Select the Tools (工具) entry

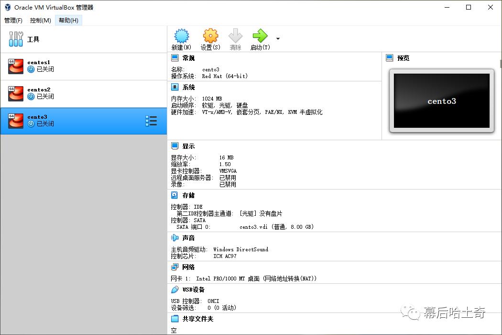84,39
